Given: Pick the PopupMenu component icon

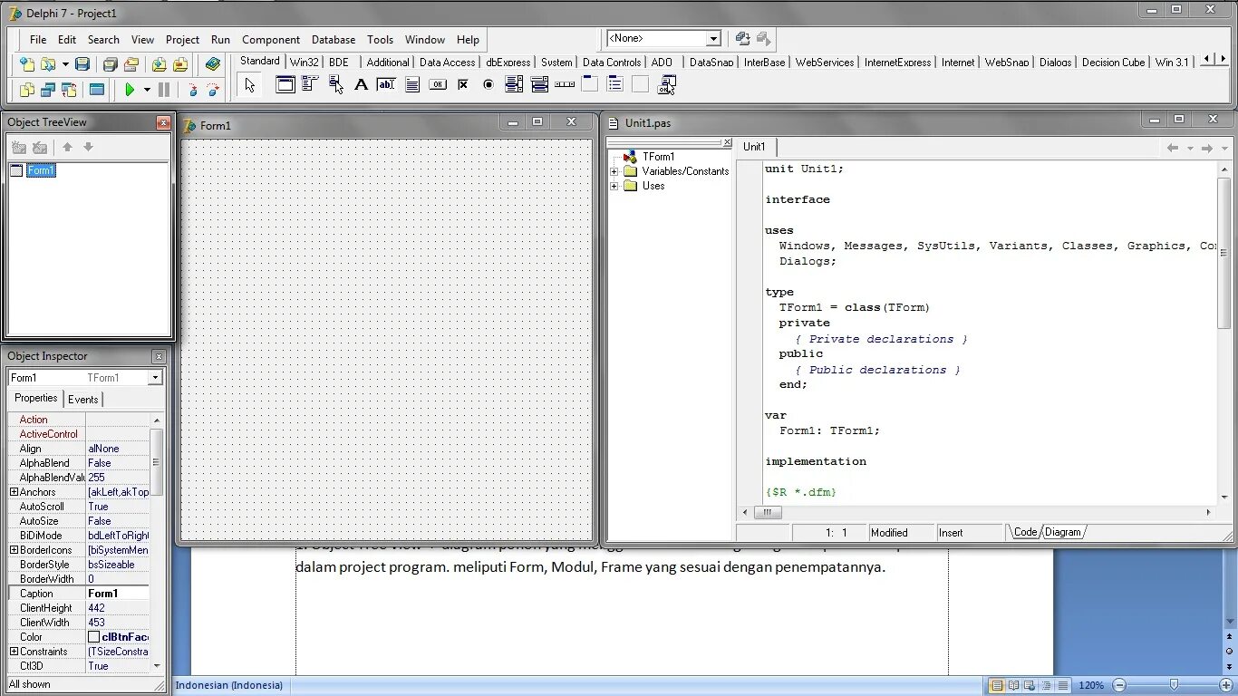Looking at the screenshot, I should click(335, 84).
